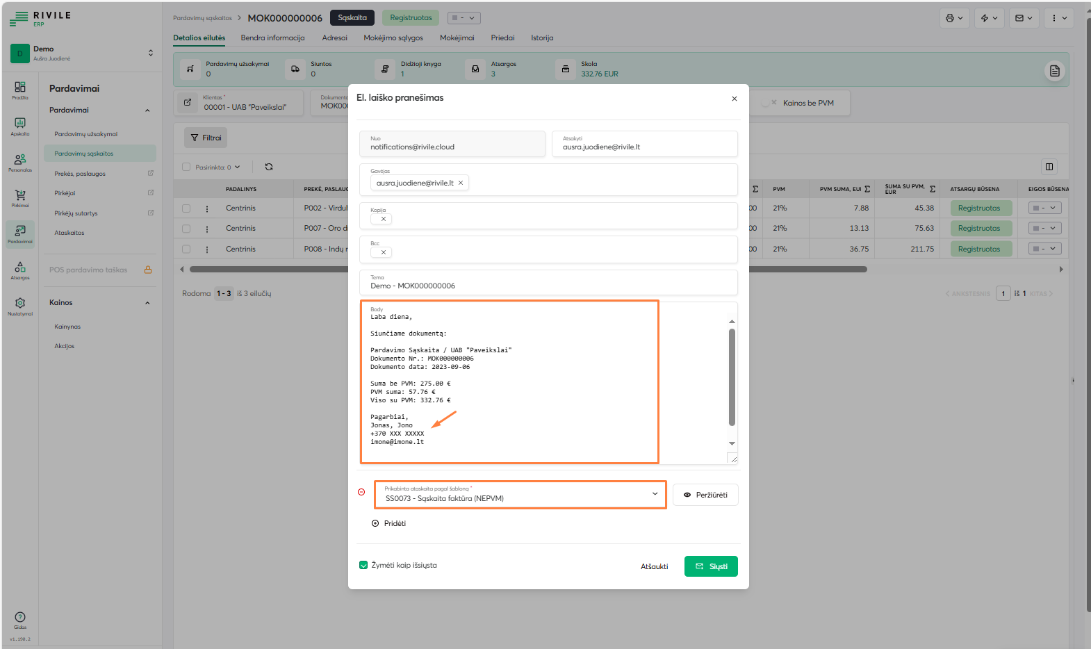The width and height of the screenshot is (1091, 649).
Task: Open the Bendra informacija tab
Action: [x=272, y=38]
